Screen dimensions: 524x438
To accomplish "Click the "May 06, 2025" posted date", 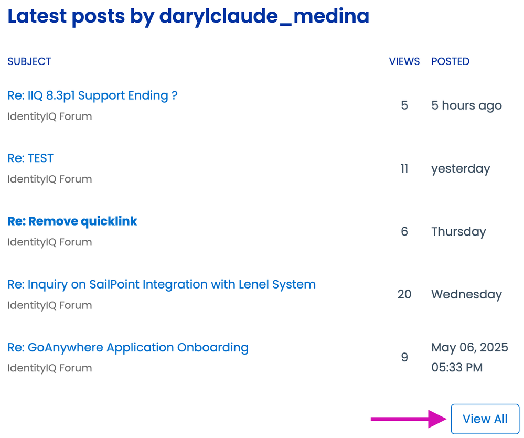I will point(469,347).
